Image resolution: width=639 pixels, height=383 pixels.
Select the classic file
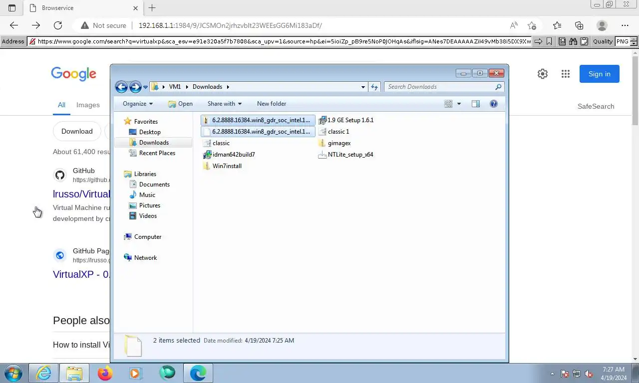pos(217,143)
